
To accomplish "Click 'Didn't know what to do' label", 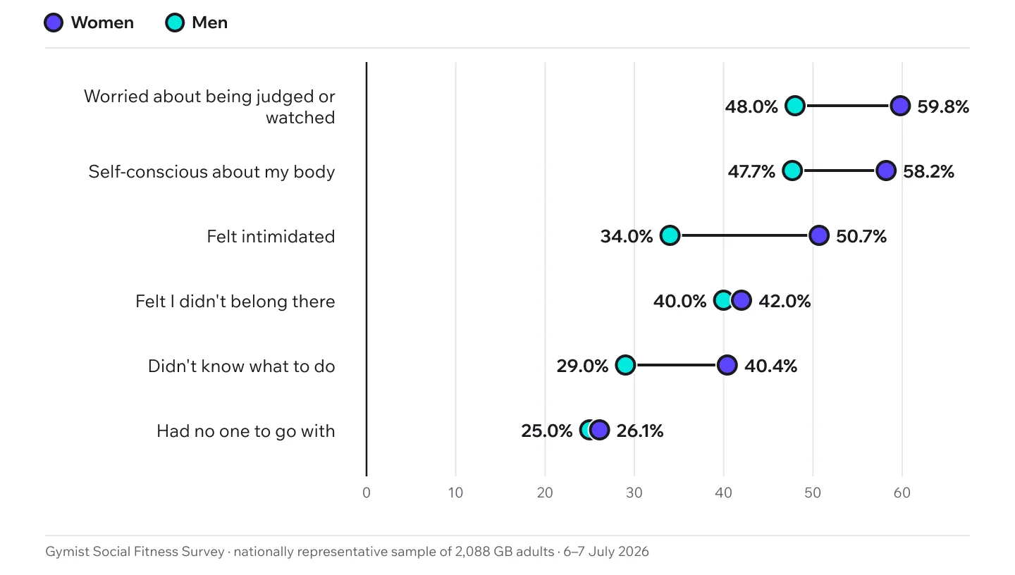I will pos(241,366).
